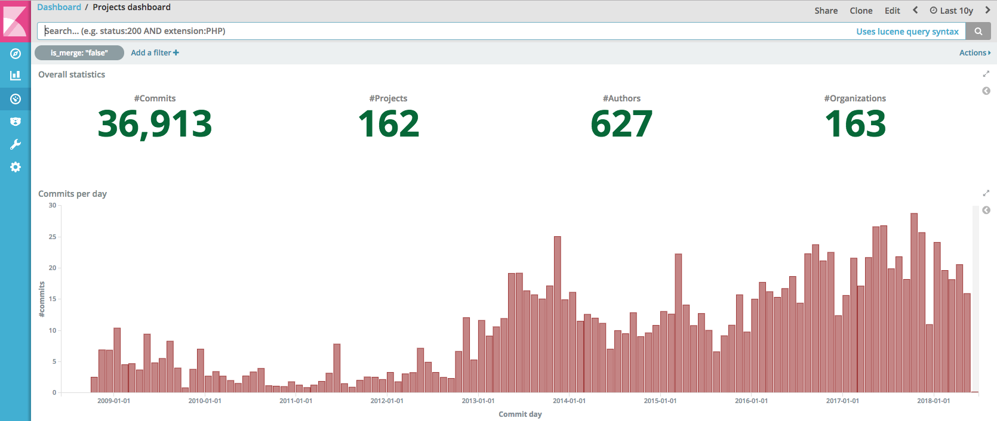Open Dev Tools wrench icon
Viewport: 997px width, 421px height.
(16, 144)
